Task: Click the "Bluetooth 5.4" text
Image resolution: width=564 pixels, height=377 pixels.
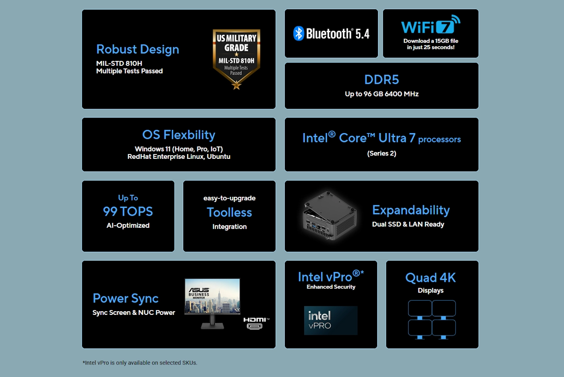Action: point(338,33)
